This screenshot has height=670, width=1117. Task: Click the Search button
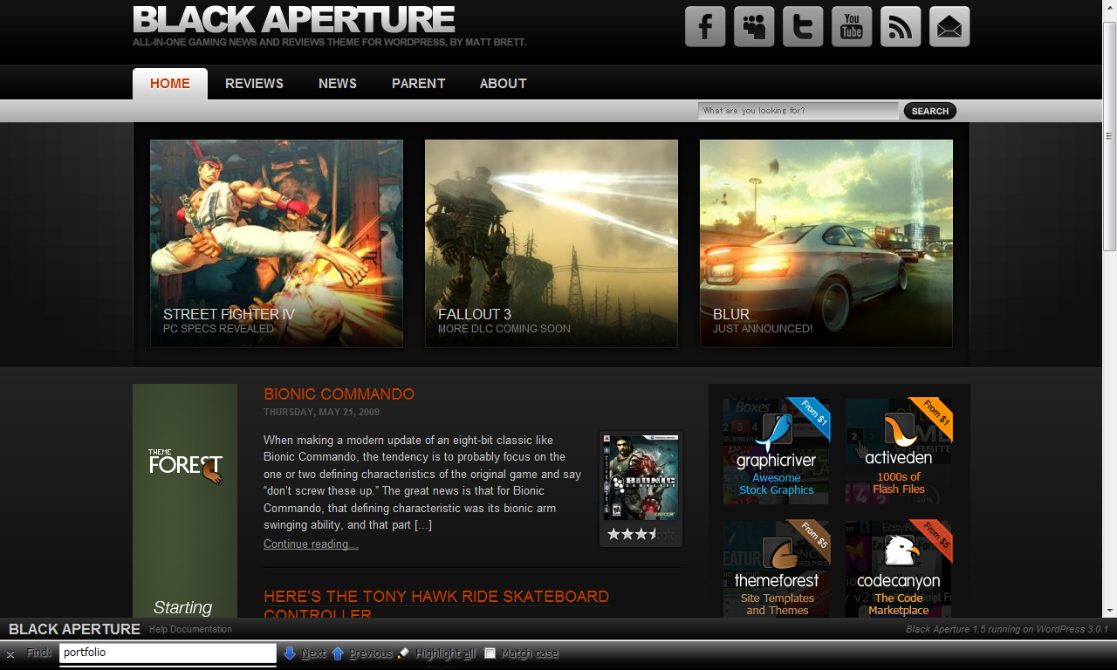coord(930,111)
